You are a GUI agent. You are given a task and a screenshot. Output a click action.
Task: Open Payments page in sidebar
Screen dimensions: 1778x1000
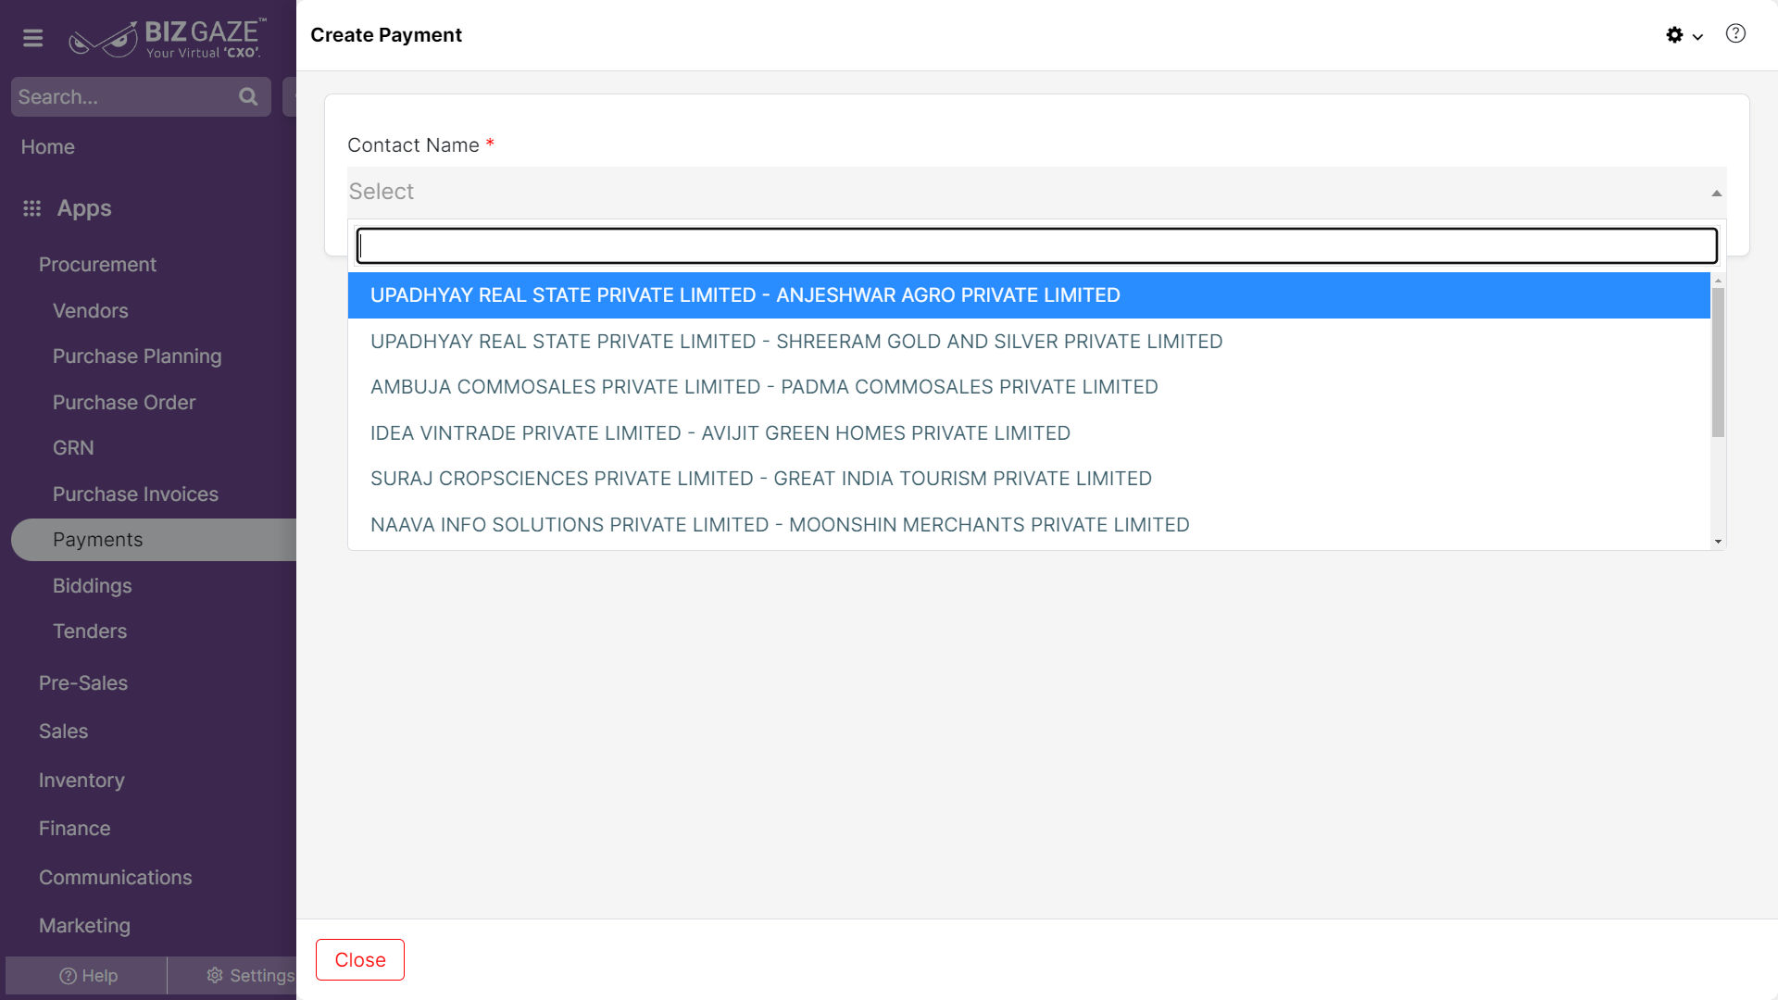pyautogui.click(x=154, y=540)
